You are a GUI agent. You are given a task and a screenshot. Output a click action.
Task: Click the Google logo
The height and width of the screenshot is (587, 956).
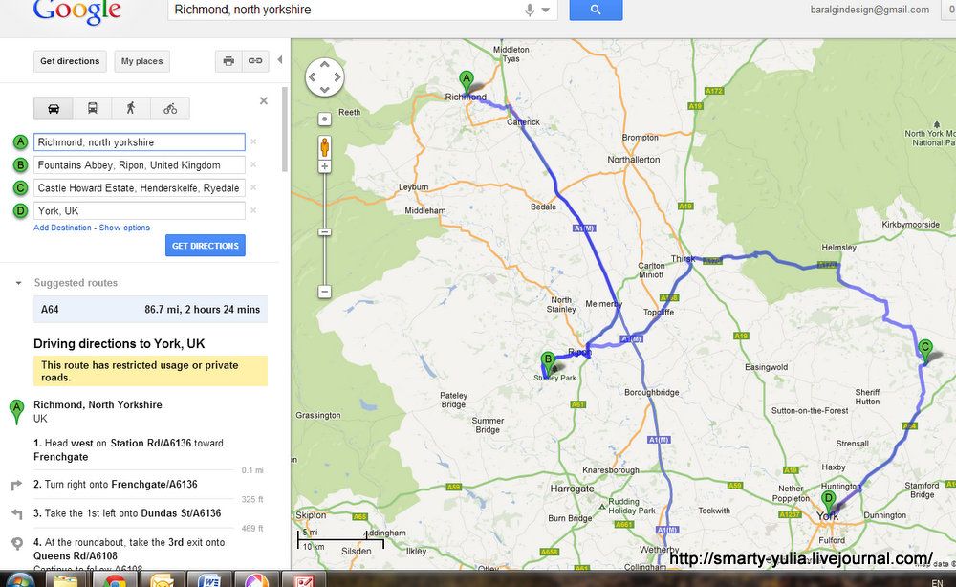coord(76,12)
